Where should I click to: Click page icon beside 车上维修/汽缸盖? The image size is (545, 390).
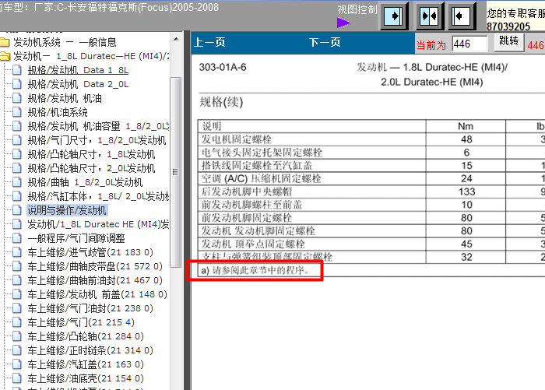16,364
